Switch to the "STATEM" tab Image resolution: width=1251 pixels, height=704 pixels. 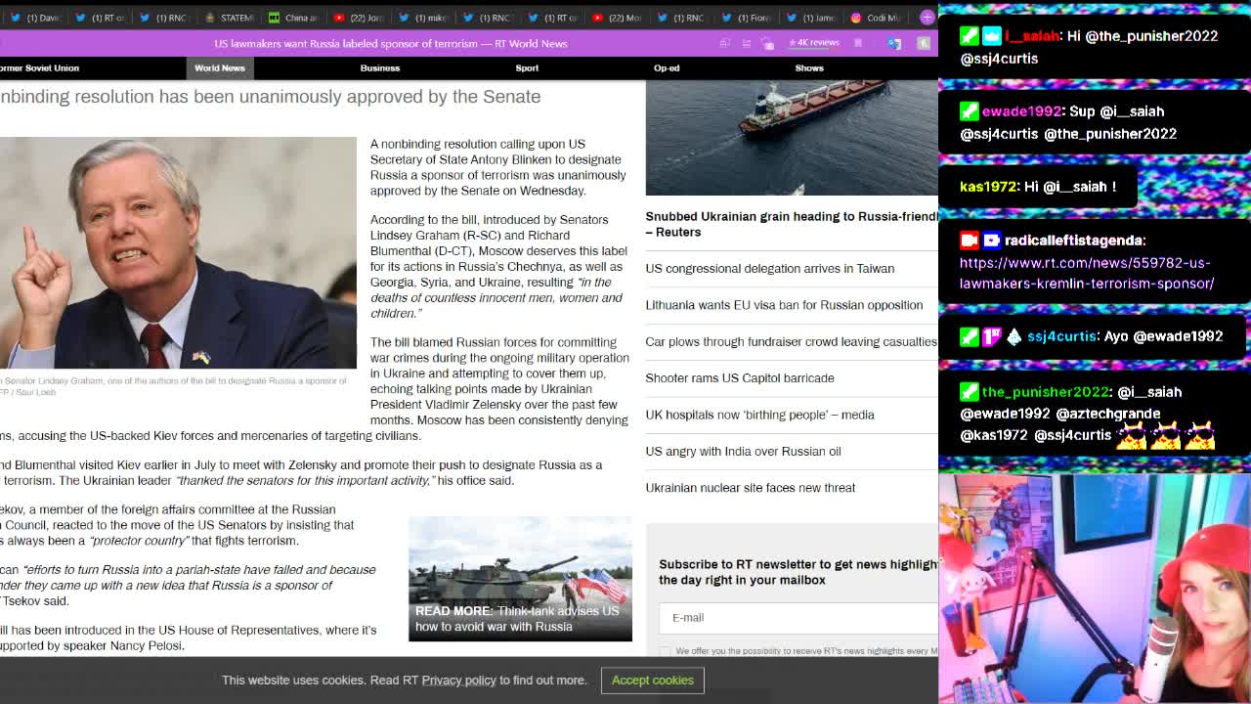(229, 18)
